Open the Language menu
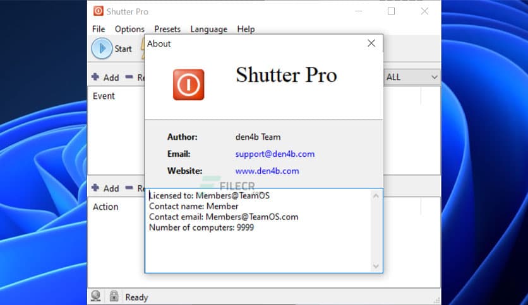The image size is (528, 305). pos(208,29)
